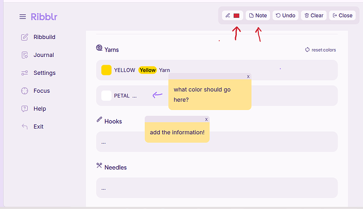363x209 pixels.
Task: Undo the last annotation
Action: 286,15
